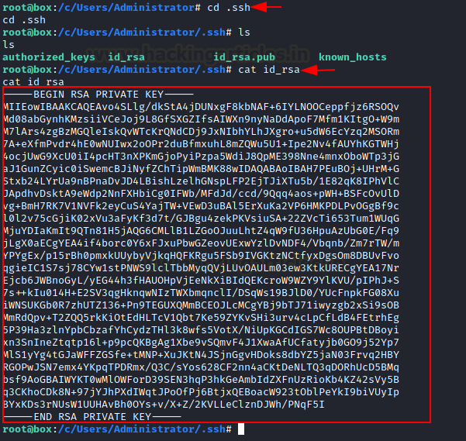
Task: Click the first key line starting with MIIEowIBAAKCAQEA
Action: 201,107
